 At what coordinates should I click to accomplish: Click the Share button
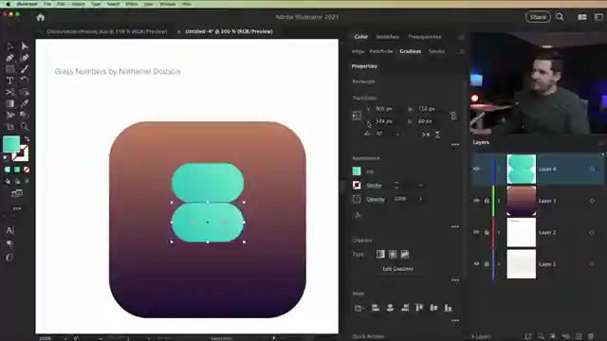(538, 17)
